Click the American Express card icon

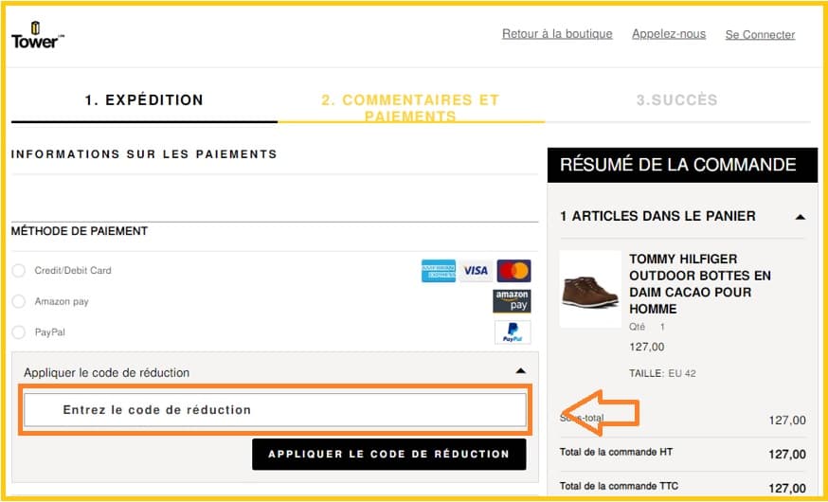point(438,271)
